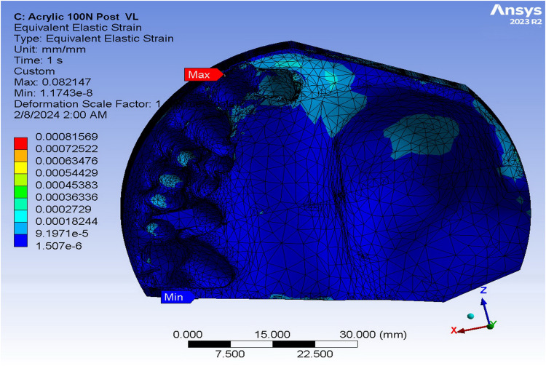The image size is (546, 366).
Task: Click the scale ruler bar
Action: tap(273, 344)
